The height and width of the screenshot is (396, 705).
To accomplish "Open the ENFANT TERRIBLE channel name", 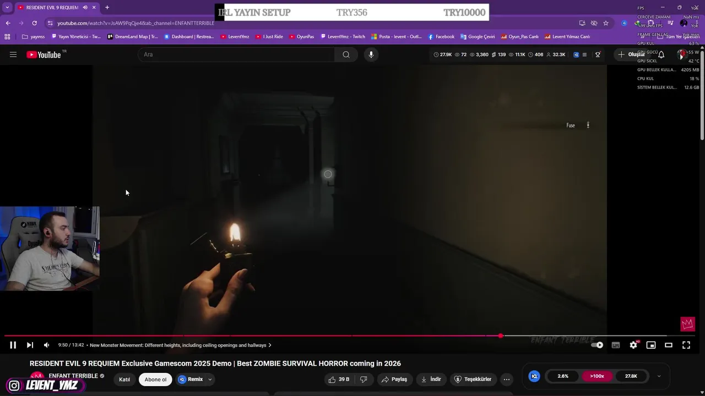I will pyautogui.click(x=73, y=376).
